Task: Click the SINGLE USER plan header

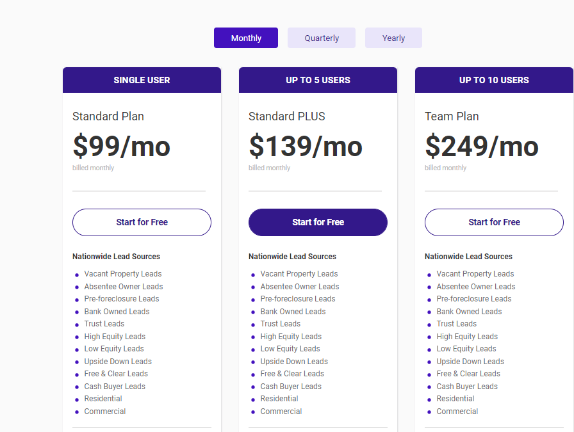Action: 142,80
